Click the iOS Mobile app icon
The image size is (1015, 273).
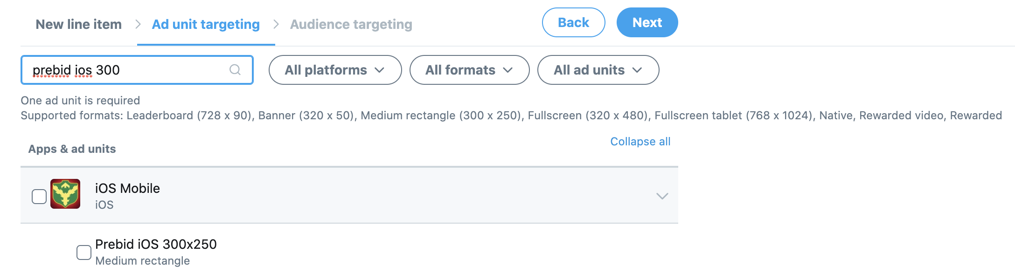click(x=65, y=194)
